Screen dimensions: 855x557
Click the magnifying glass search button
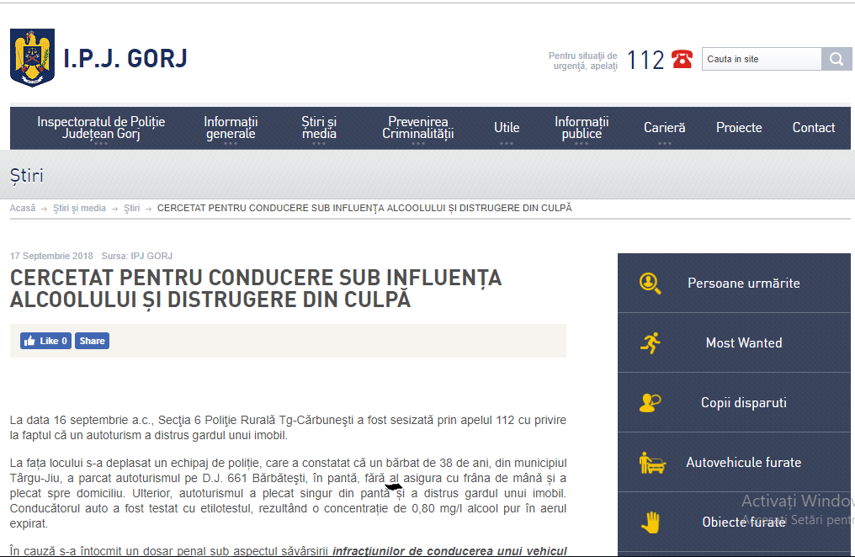coord(836,59)
